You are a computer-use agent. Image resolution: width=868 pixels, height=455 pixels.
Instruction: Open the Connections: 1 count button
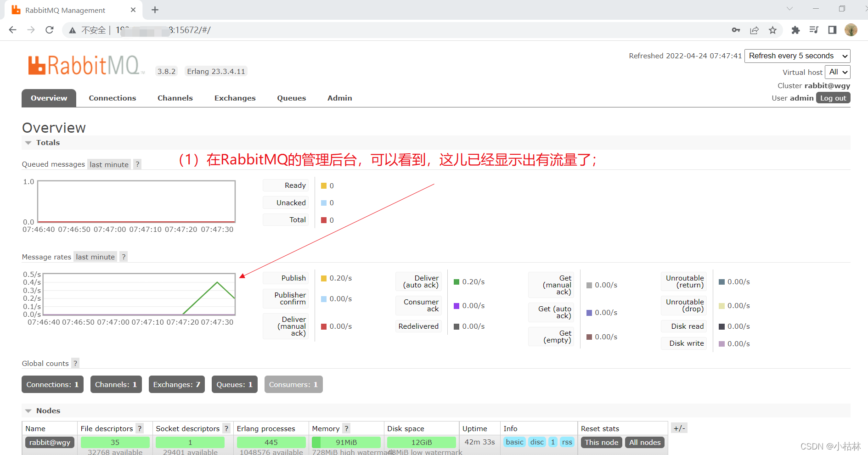(52, 384)
